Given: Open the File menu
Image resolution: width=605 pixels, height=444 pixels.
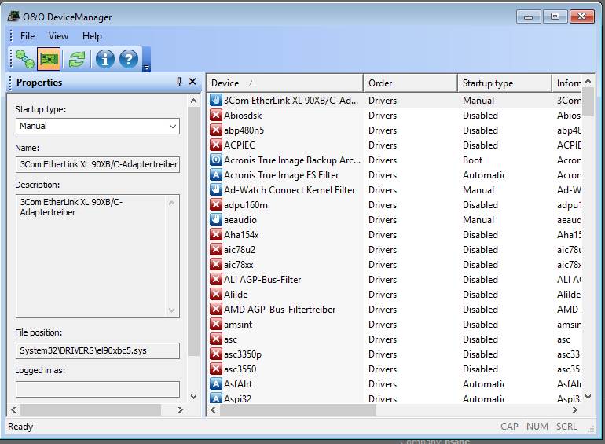Looking at the screenshot, I should point(27,36).
